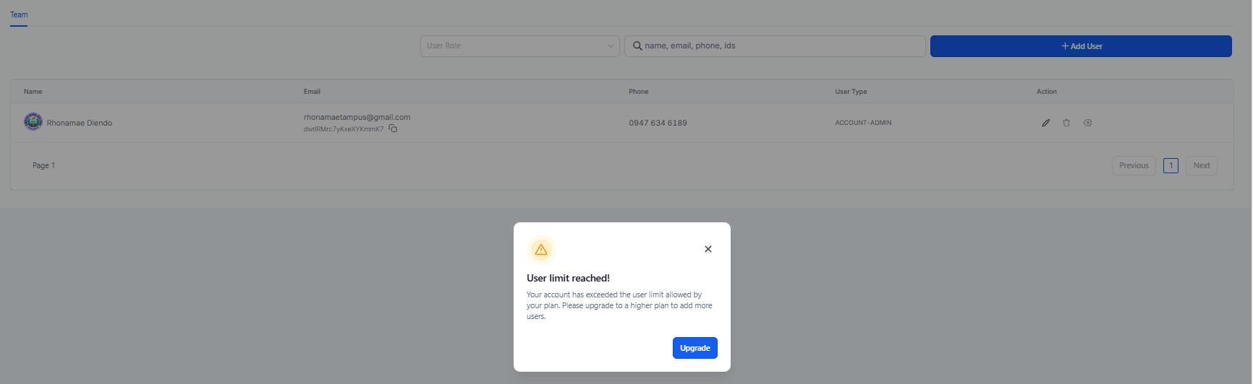Click the User Role dropdown chevron arrow
Screen dimensions: 1253x384
[x=611, y=46]
